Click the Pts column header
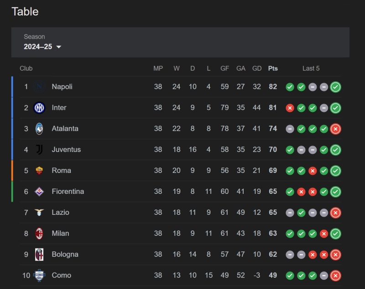 [x=273, y=68]
